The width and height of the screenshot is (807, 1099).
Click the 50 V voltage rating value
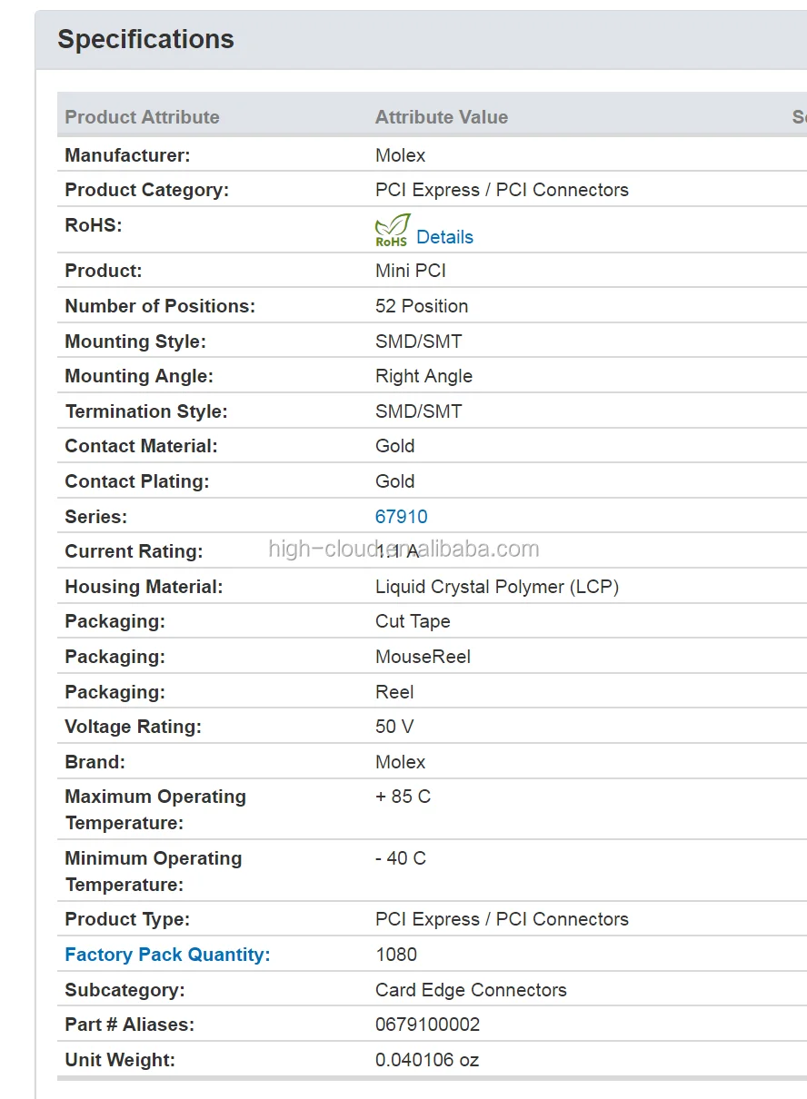(x=394, y=727)
